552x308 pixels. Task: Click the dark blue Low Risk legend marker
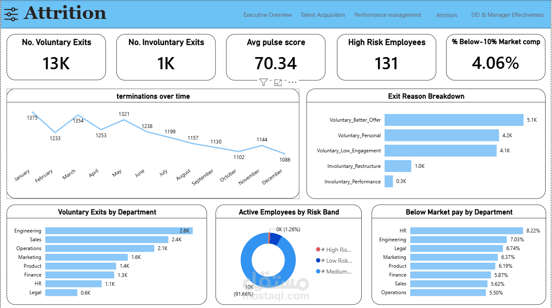pos(318,261)
